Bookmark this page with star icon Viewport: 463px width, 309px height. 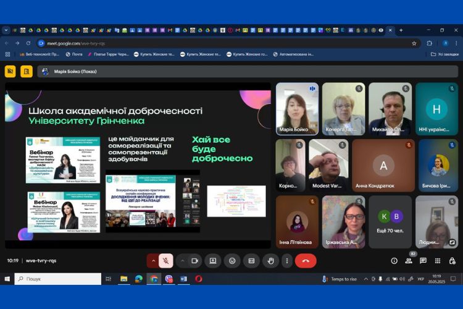tap(414, 43)
